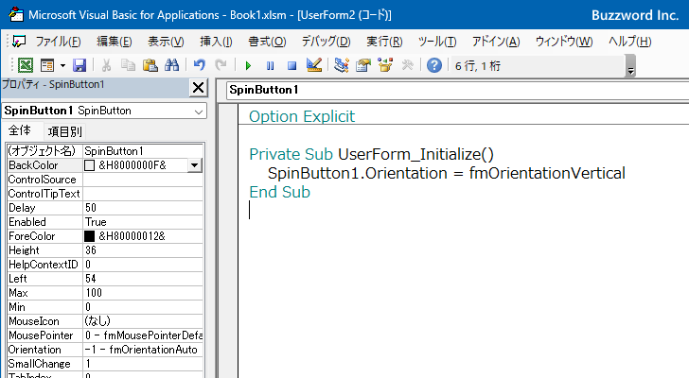Open 挿入(I) menu

point(216,42)
